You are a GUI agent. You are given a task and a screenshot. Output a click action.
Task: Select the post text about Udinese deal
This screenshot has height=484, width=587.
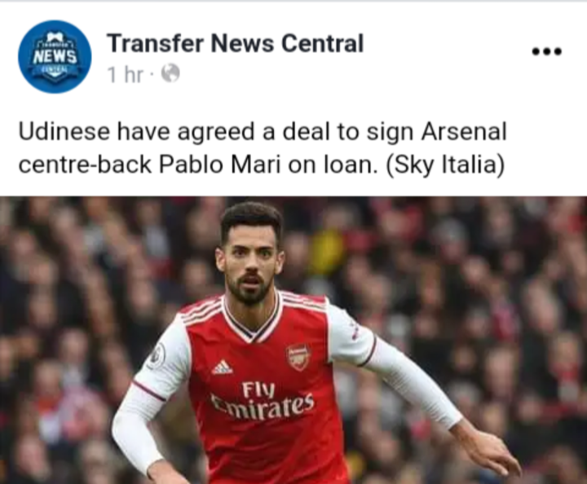(x=263, y=148)
